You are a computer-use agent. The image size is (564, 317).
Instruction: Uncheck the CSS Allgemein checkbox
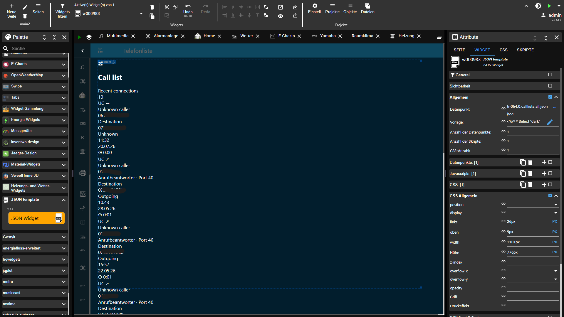[550, 195]
